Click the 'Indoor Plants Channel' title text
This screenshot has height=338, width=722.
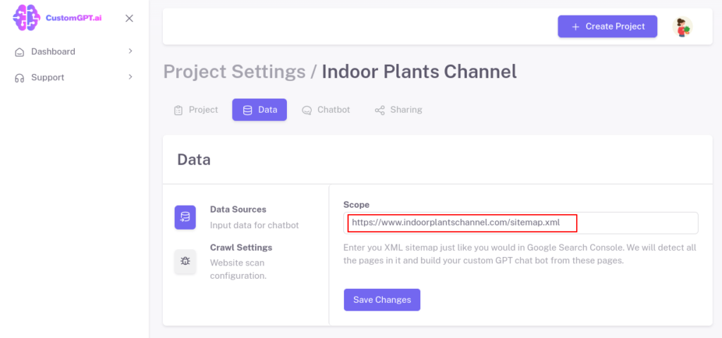419,72
